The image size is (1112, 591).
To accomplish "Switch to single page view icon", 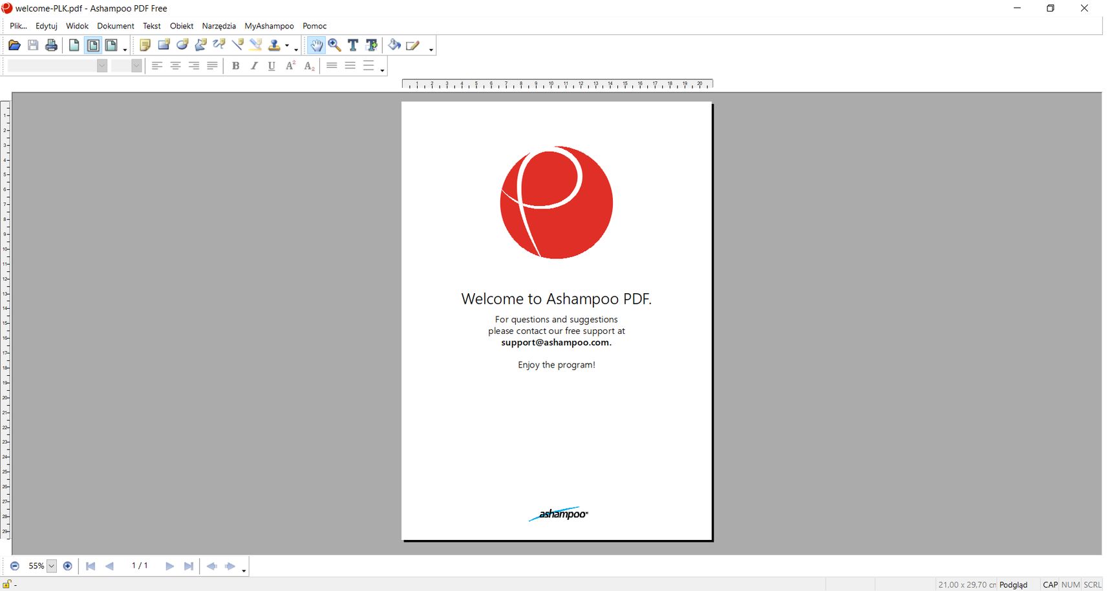I will tap(74, 45).
